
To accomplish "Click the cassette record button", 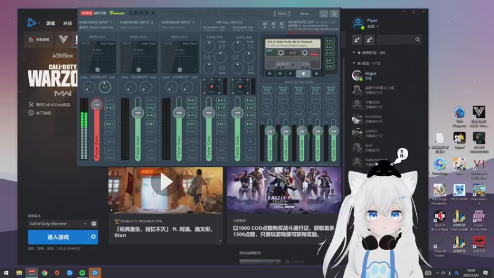I will (x=316, y=74).
